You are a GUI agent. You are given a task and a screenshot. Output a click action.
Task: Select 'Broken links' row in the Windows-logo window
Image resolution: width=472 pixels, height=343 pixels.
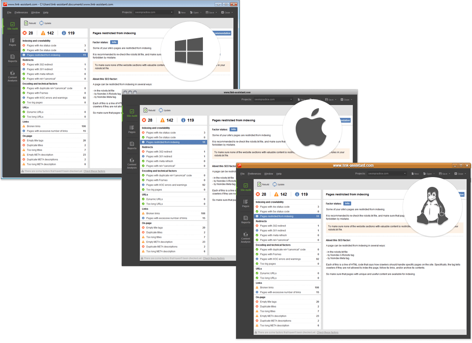click(54, 126)
